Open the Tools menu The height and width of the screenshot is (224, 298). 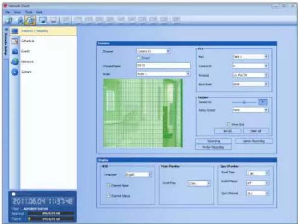click(29, 12)
